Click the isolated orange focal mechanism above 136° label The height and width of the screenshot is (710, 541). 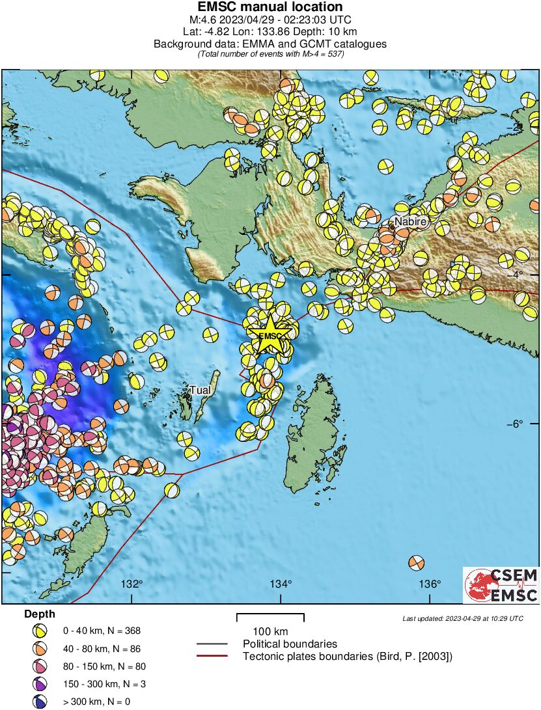click(416, 563)
